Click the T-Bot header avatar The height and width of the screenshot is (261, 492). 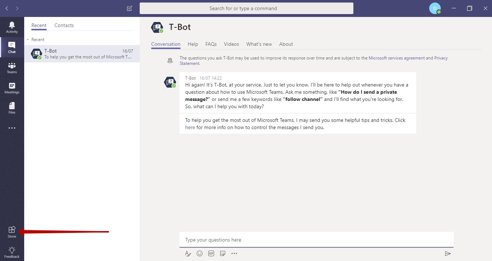(157, 27)
